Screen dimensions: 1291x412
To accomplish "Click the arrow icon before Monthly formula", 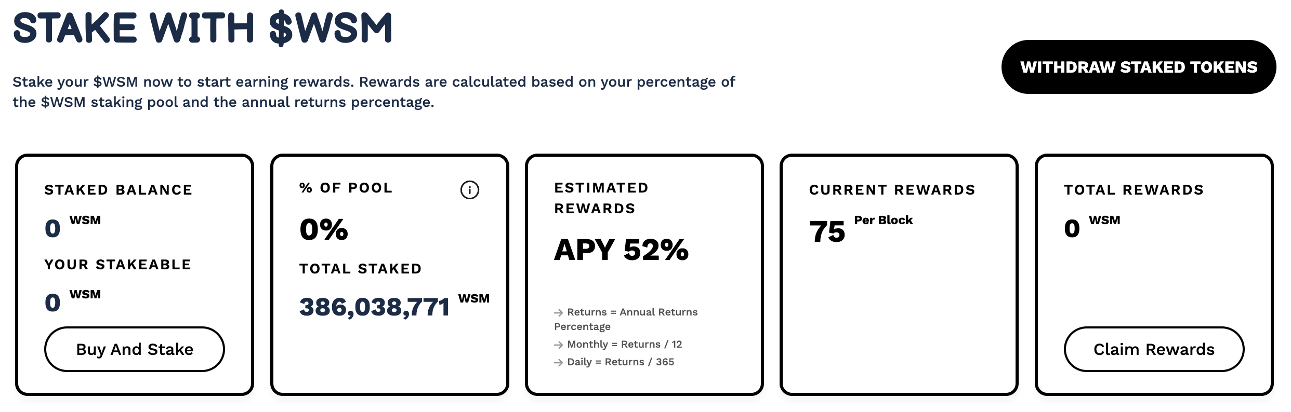I will coord(559,345).
